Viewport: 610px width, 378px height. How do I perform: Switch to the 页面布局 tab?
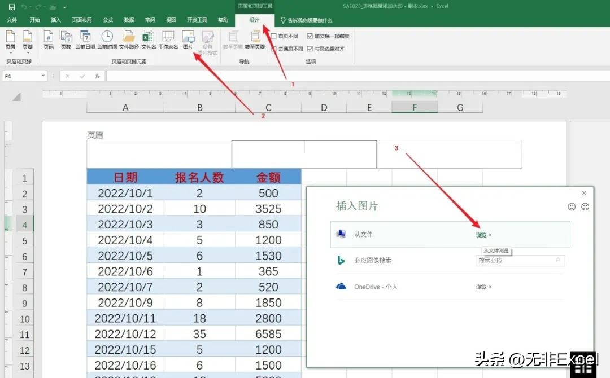click(82, 20)
